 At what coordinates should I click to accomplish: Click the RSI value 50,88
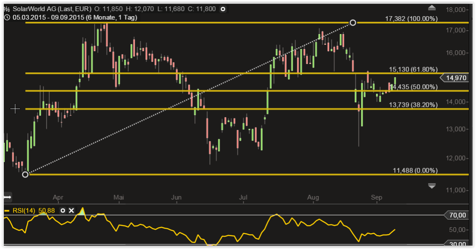(46, 211)
